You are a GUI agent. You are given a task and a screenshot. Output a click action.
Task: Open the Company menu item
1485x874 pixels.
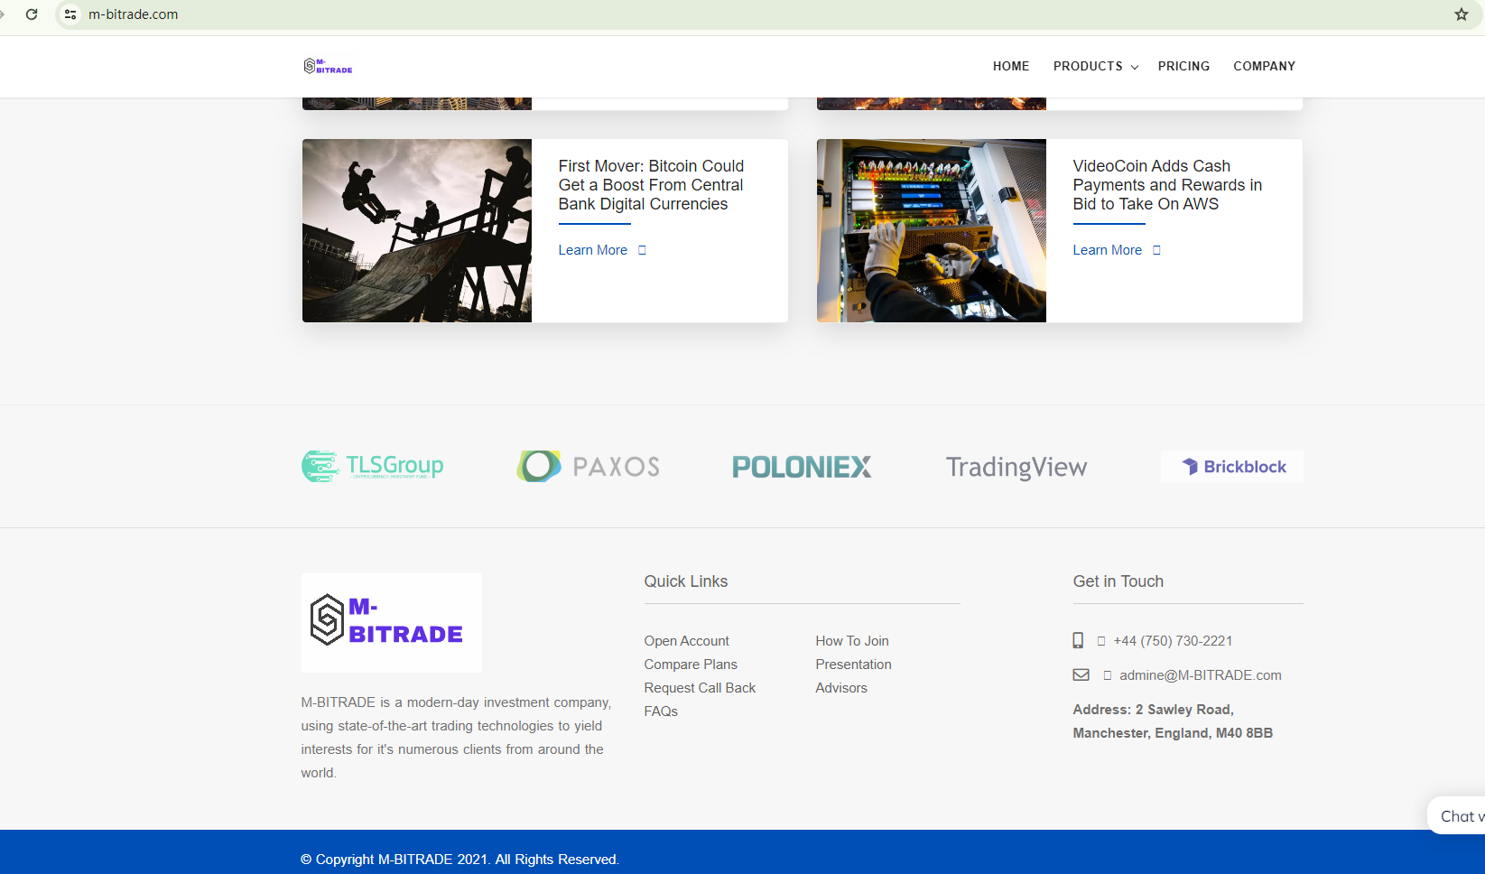pos(1264,66)
